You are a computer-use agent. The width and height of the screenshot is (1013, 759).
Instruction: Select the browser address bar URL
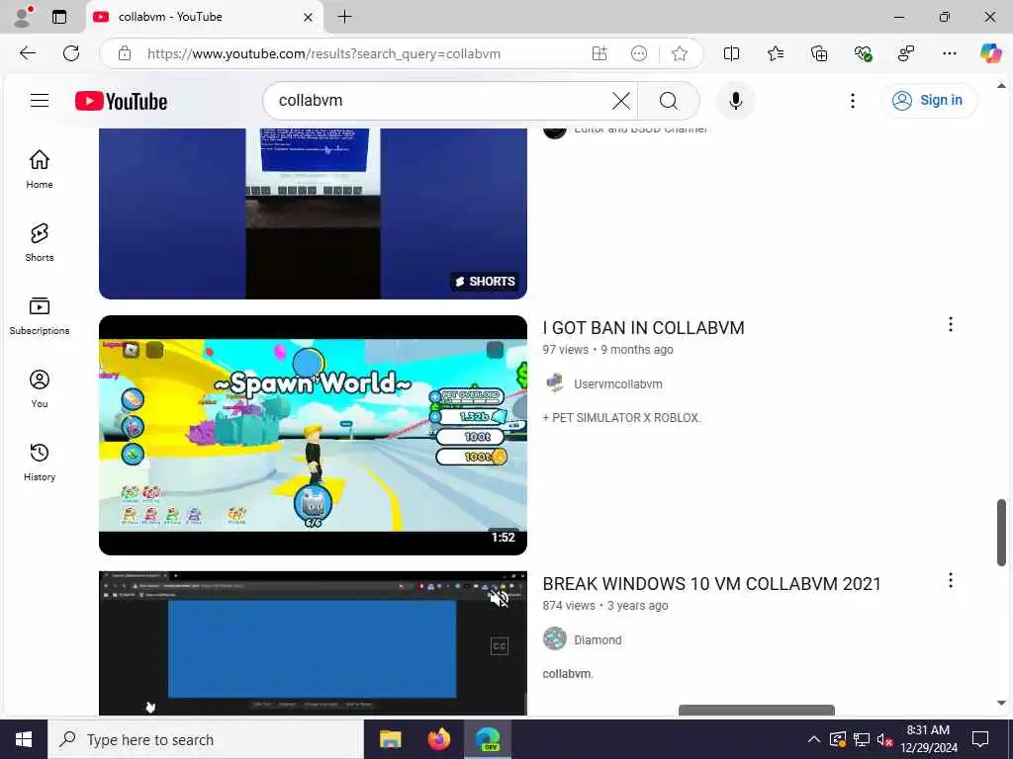(x=323, y=53)
